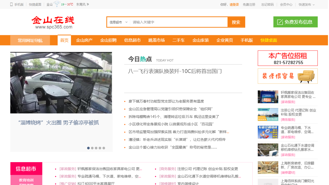
Task: Click the edit icon on 免费发布信息 button
Action: pos(280,22)
